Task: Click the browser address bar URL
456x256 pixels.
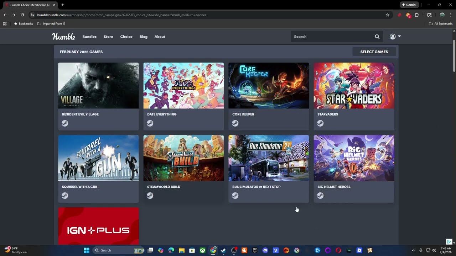Action: tap(121, 15)
